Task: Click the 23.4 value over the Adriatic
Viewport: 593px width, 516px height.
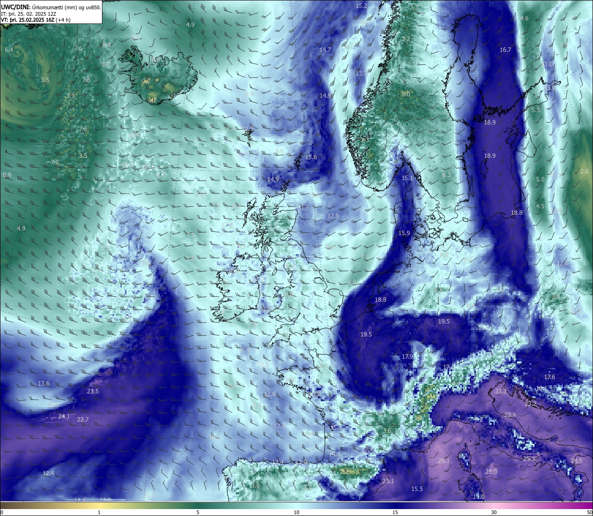Action: coord(510,415)
